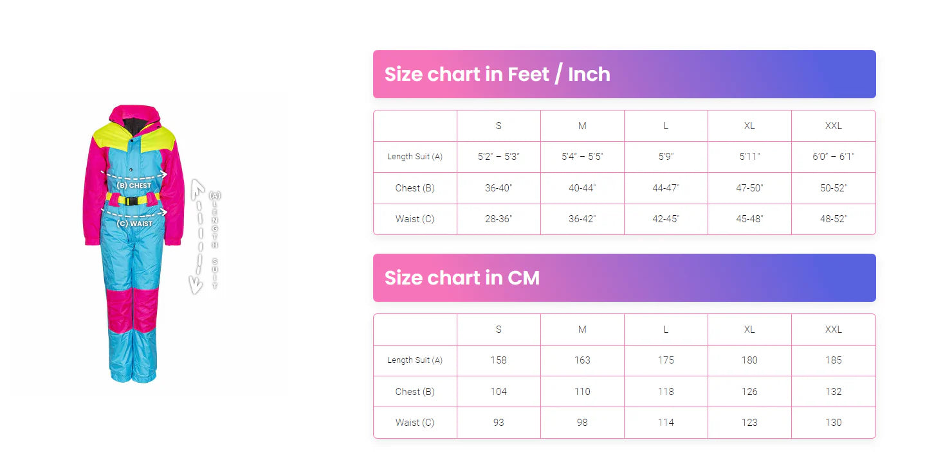This screenshot has height=465, width=952.
Task: Click the Length Suit (A) row label in the inch chart
Action: tap(415, 157)
